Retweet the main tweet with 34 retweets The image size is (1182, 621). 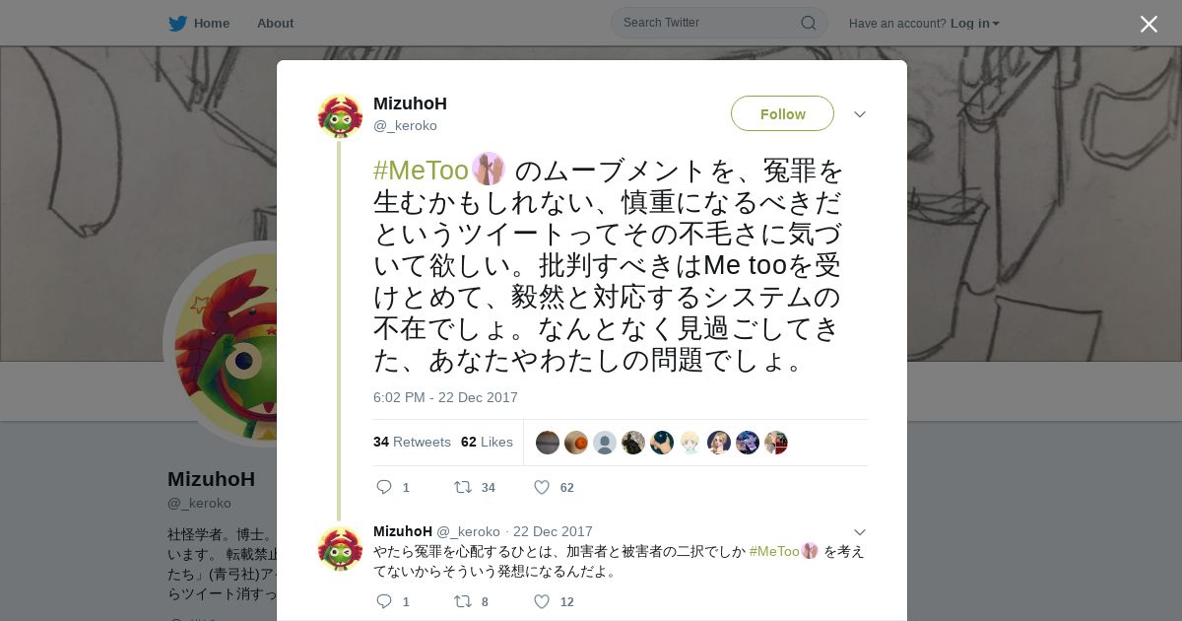[462, 487]
